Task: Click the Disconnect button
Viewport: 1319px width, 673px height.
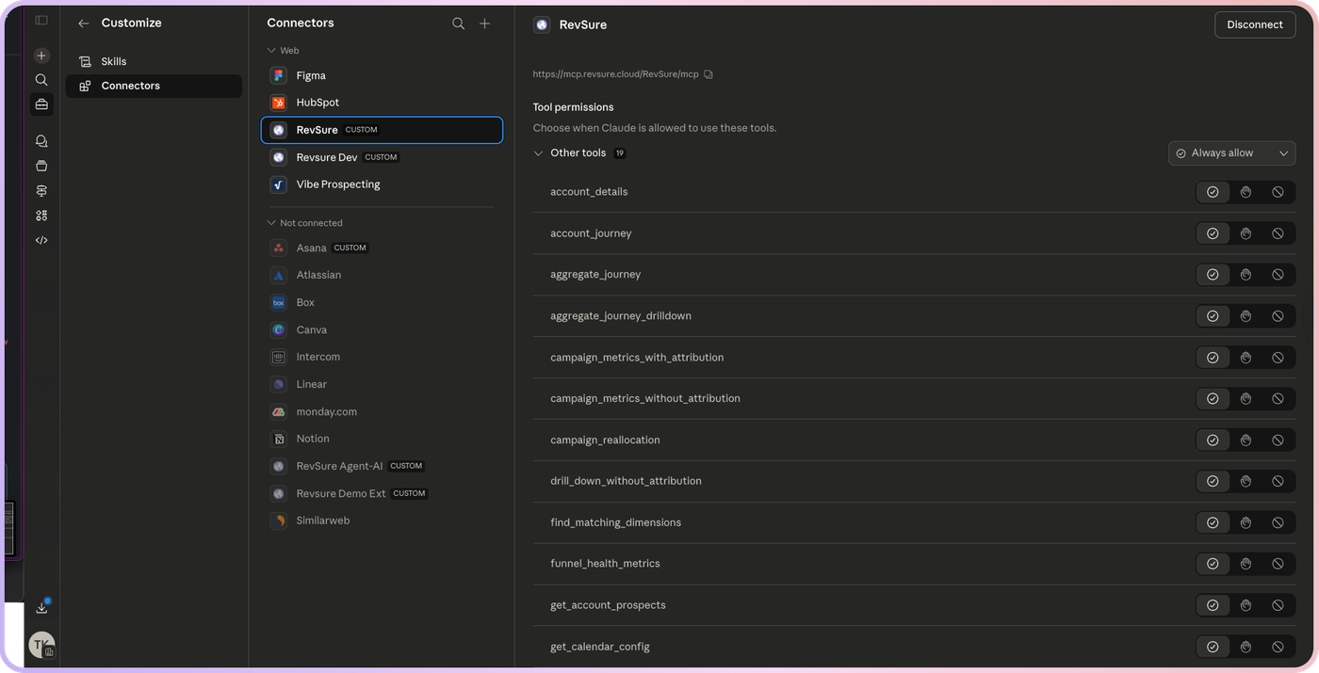Action: [x=1255, y=24]
